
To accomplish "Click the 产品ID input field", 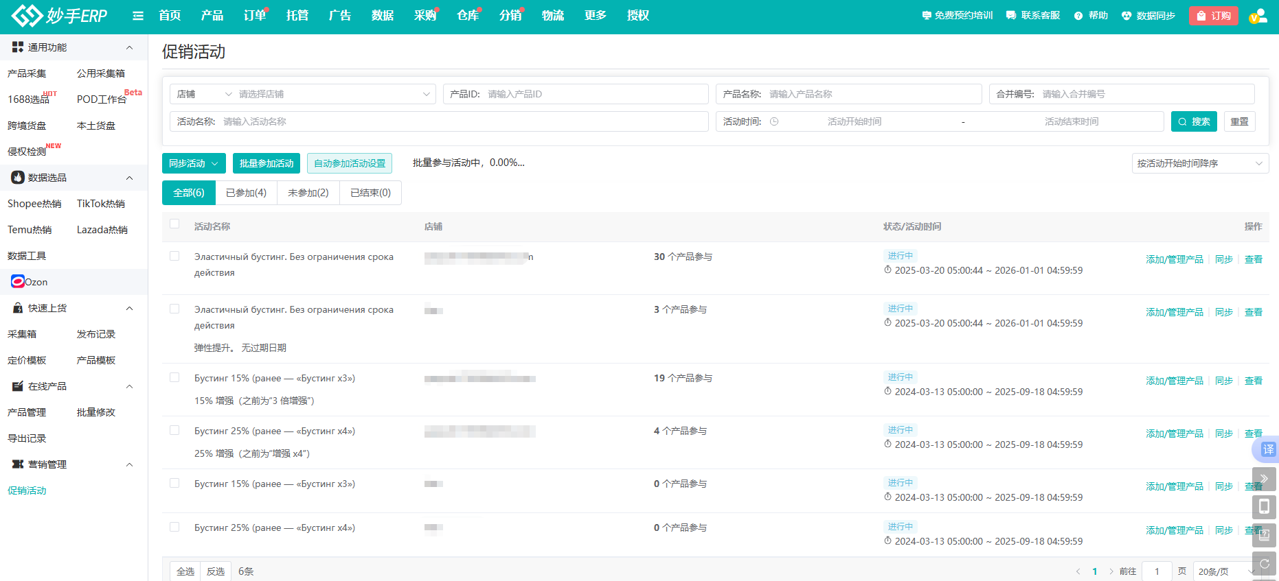I will point(594,94).
